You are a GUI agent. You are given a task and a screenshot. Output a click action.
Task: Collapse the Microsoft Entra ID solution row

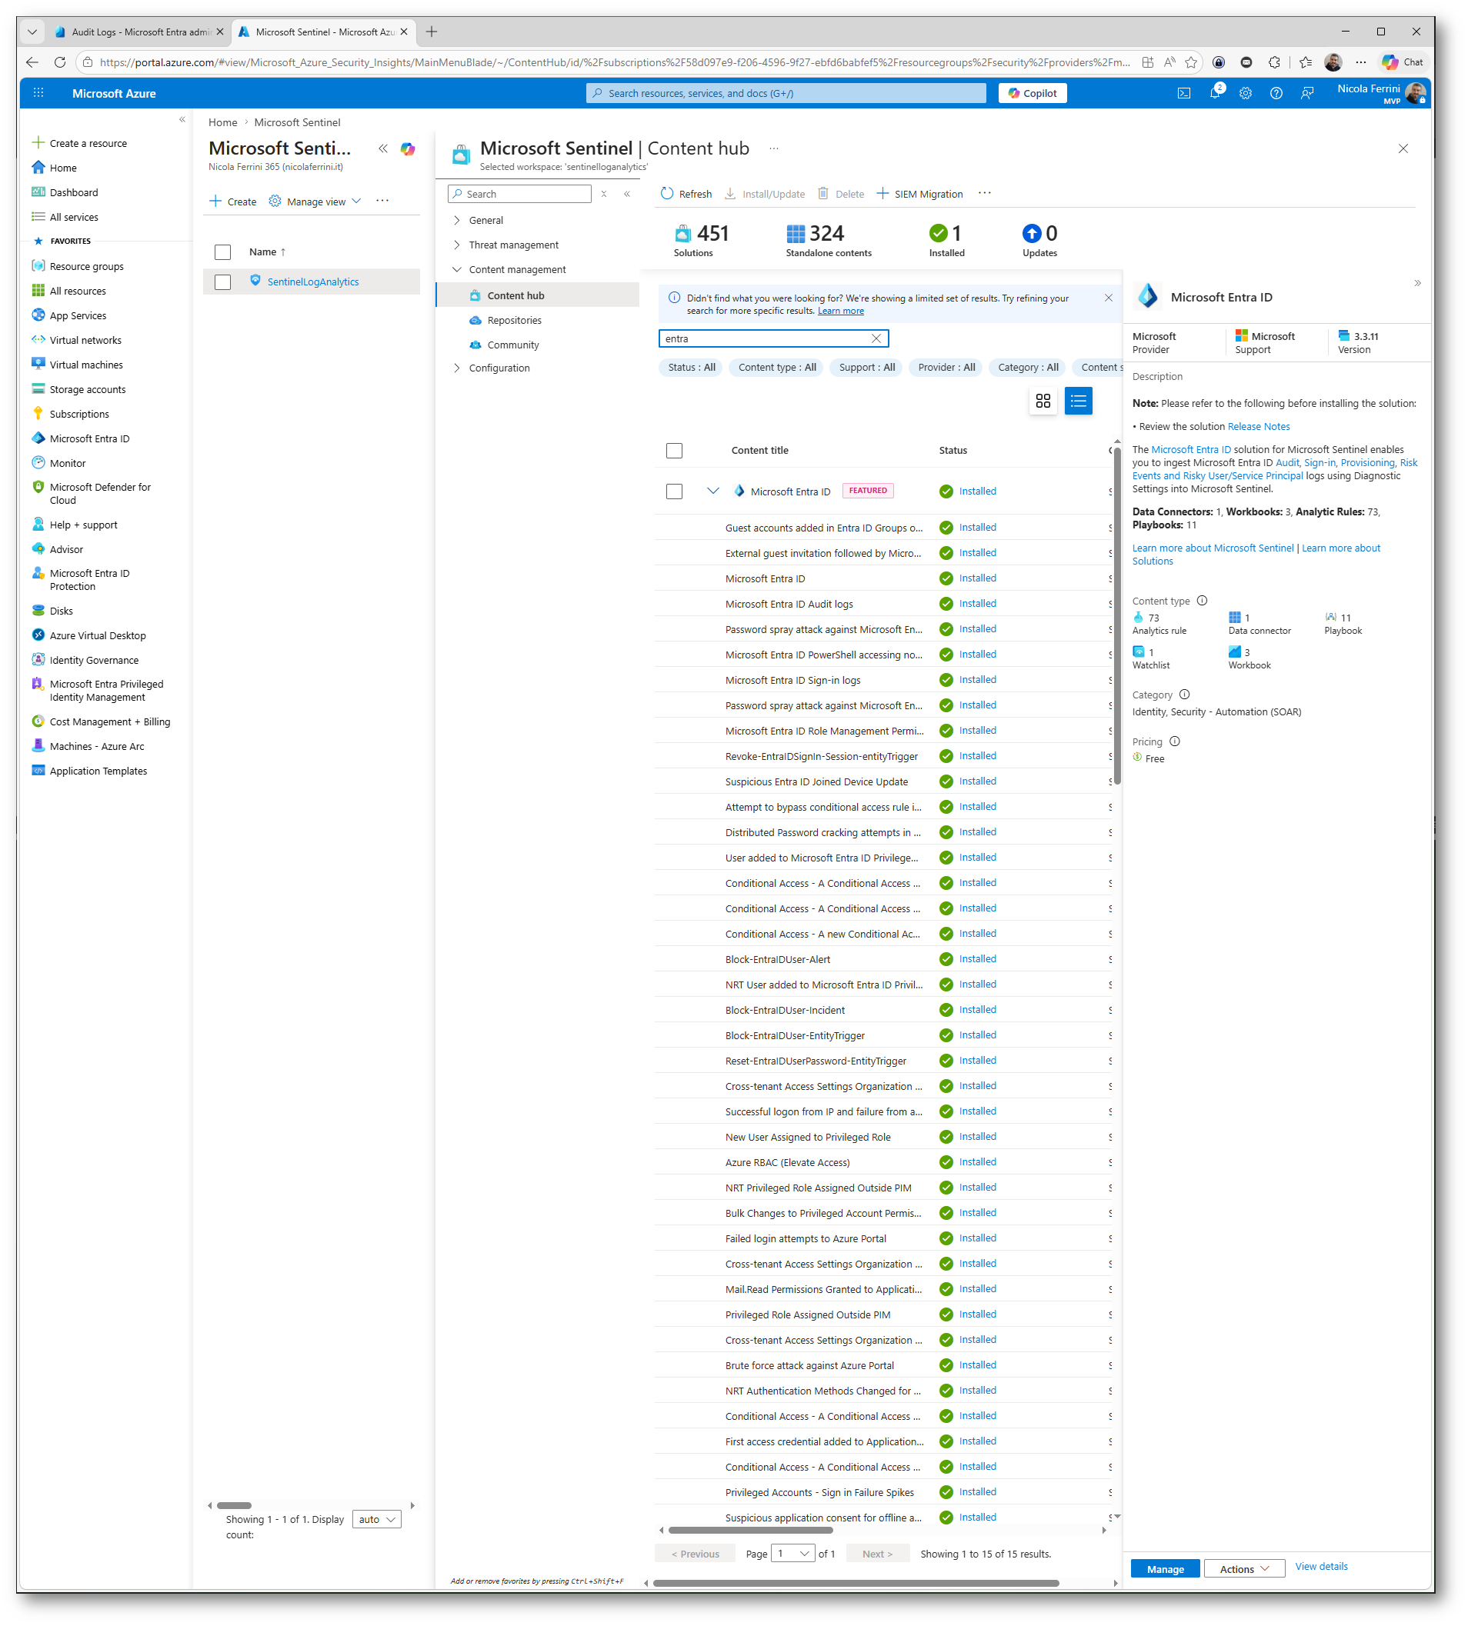[713, 491]
